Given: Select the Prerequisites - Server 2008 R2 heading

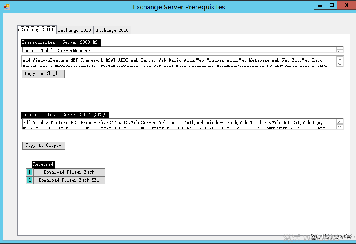Looking at the screenshot, I should coord(61,42).
